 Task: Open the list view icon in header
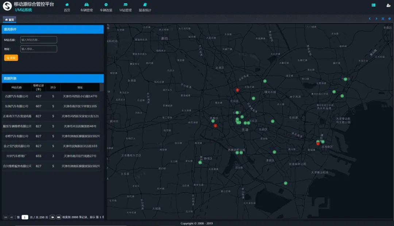(x=374, y=5)
